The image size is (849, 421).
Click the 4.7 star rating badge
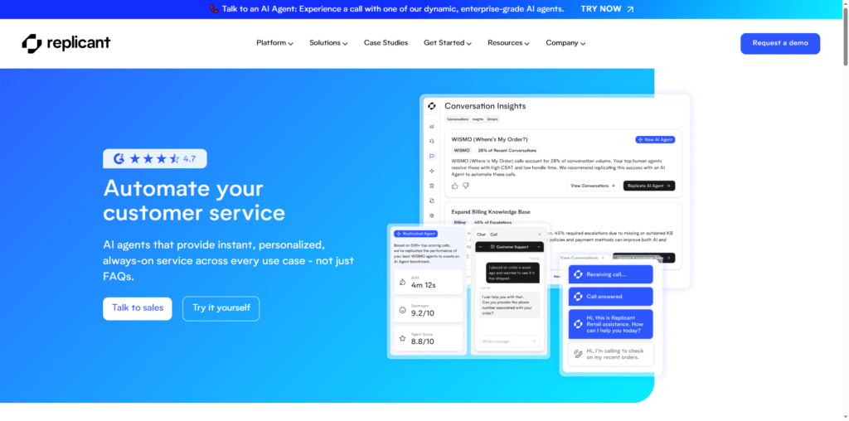155,158
